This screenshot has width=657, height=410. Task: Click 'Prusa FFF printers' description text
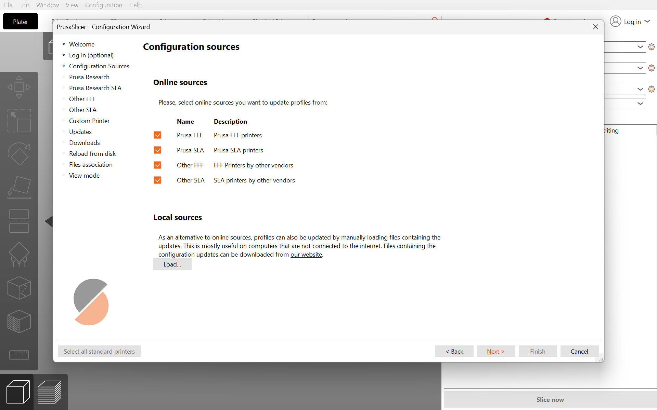point(238,135)
